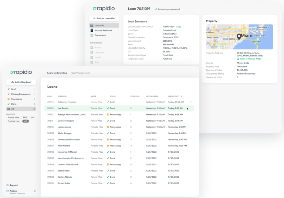This screenshot has height=198, width=284.
Task: Select VA loan type chip
Action: pos(33,117)
